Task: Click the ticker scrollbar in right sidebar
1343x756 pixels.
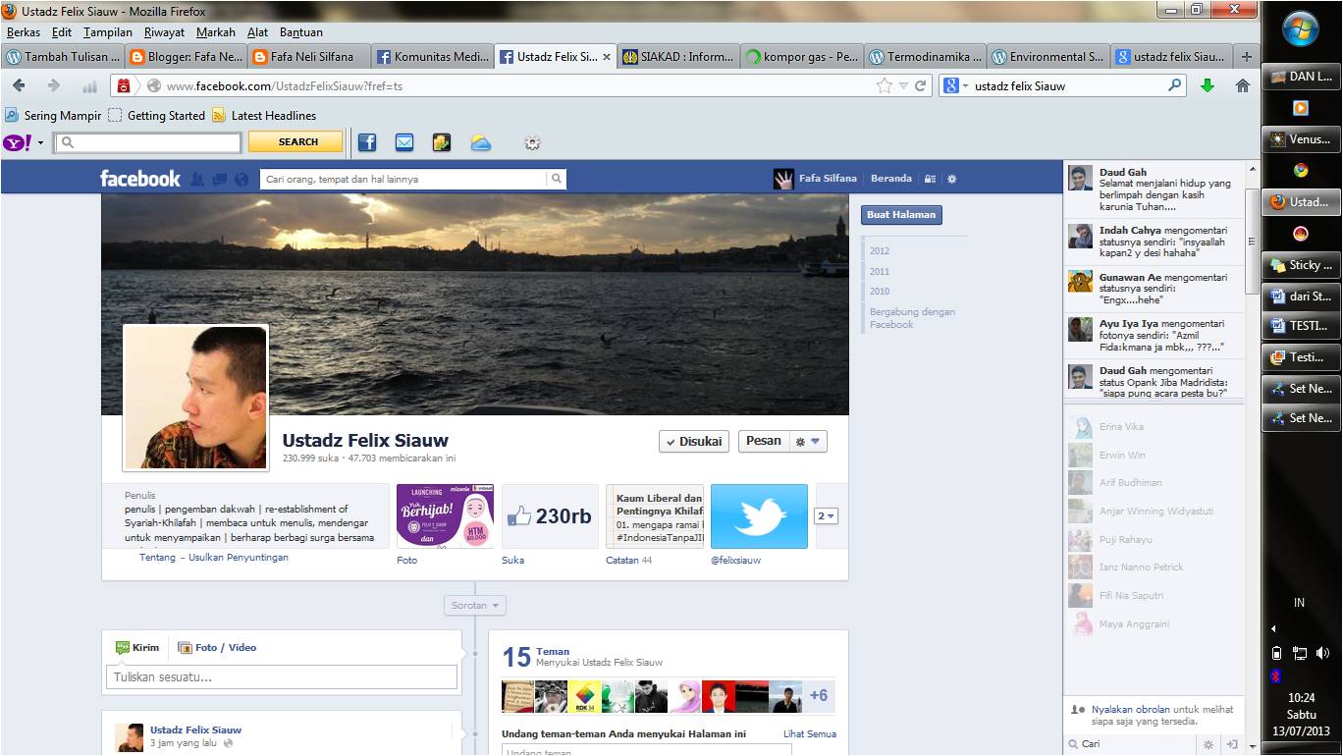Action: click(1252, 242)
